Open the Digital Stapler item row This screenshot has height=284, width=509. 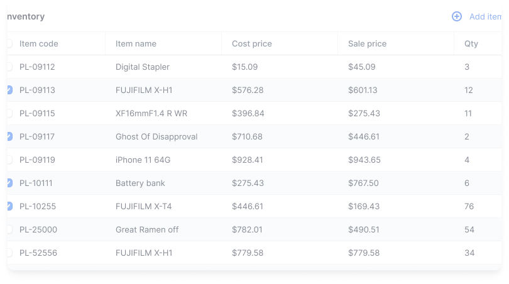(255, 67)
